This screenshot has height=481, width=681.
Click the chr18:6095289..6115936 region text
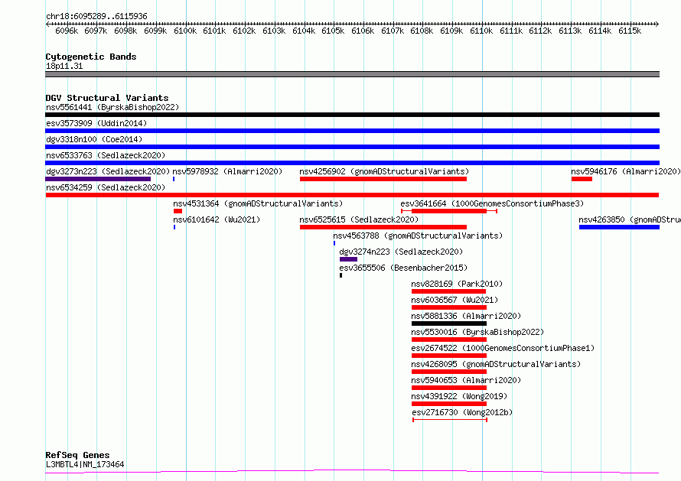(96, 17)
